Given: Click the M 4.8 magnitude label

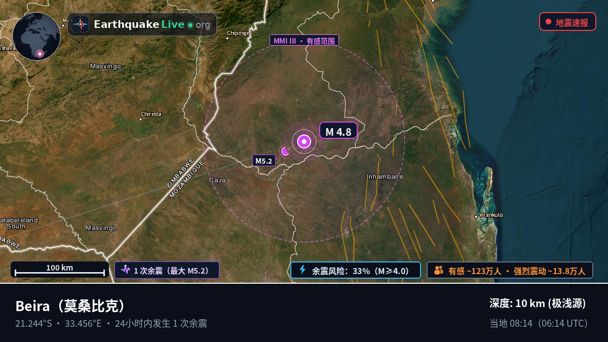Looking at the screenshot, I should [338, 131].
